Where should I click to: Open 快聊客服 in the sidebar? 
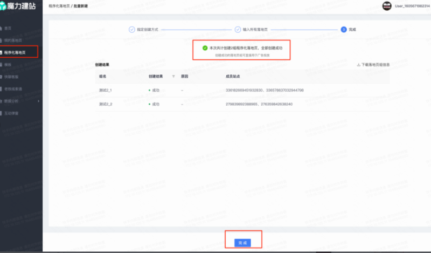point(12,77)
